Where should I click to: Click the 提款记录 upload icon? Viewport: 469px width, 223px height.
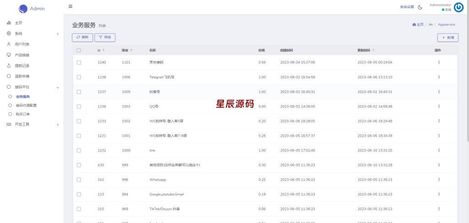point(9,65)
